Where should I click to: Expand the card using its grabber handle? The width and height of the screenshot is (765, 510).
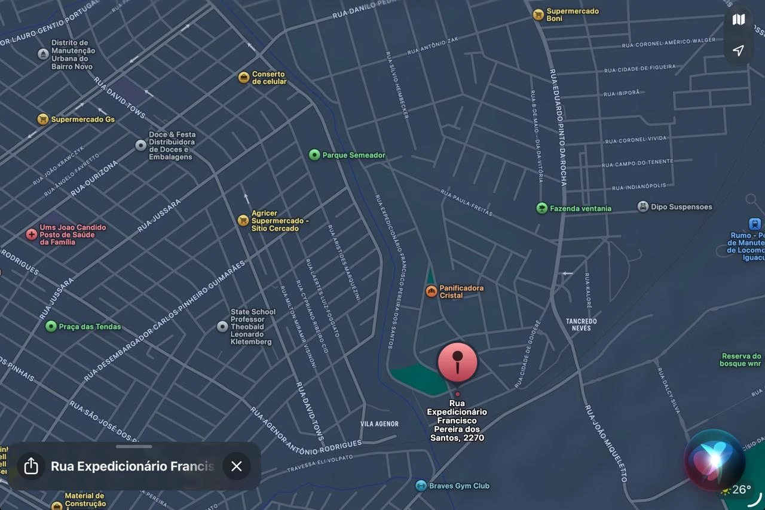(134, 447)
